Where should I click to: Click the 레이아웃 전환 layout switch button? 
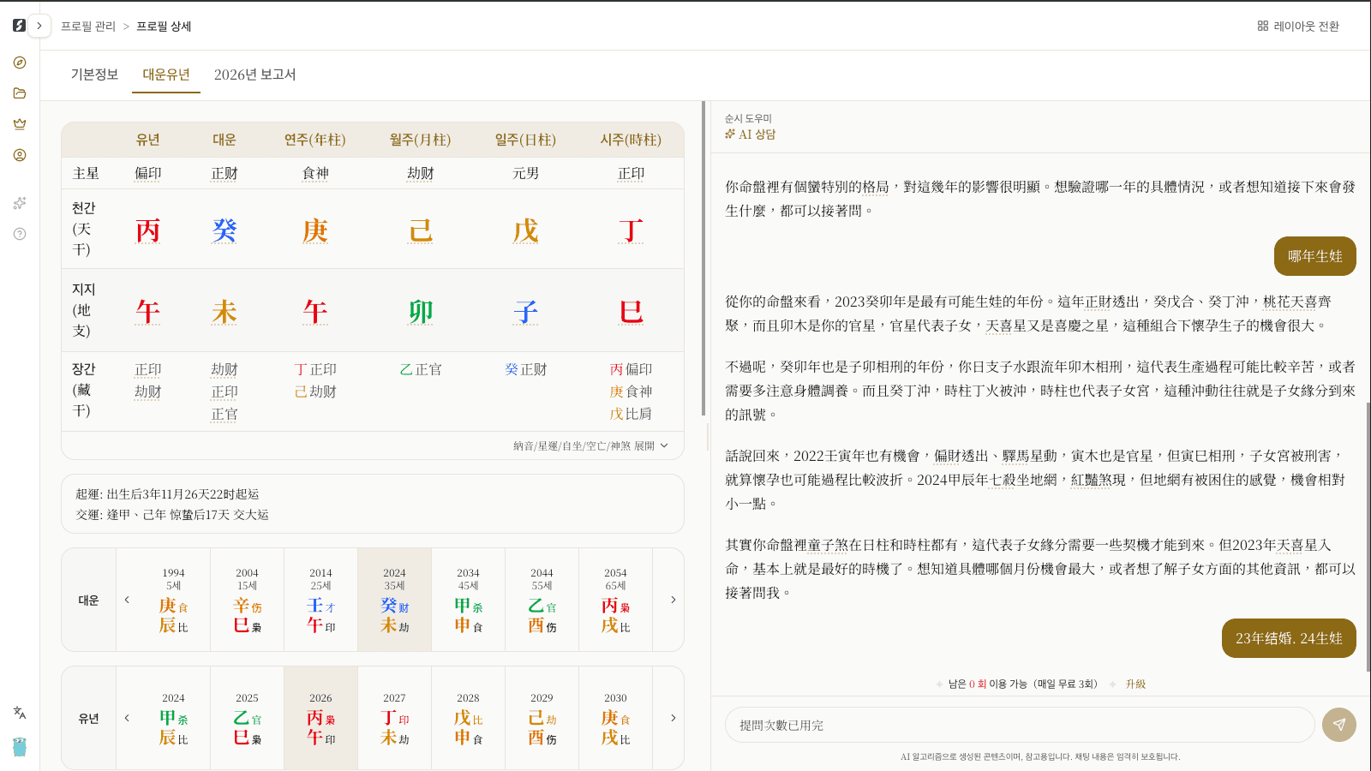tap(1298, 26)
